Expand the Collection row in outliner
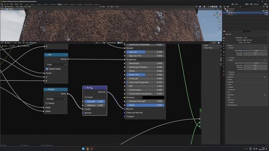The height and width of the screenshot is (151, 269). point(225,11)
